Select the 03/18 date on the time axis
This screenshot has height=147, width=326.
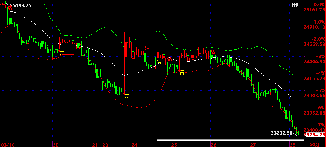tap(7, 144)
